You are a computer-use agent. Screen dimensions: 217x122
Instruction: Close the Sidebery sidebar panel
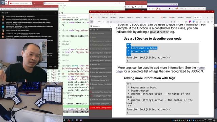click(x=111, y=26)
